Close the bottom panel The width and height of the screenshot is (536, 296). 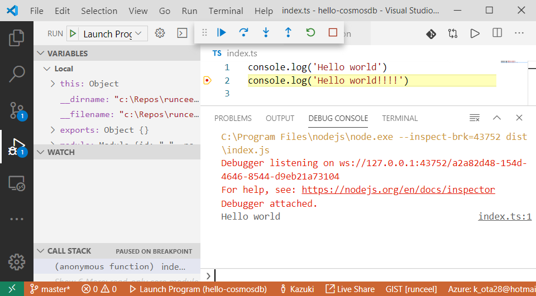[x=519, y=118]
